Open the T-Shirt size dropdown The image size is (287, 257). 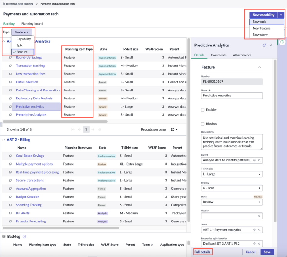(232, 174)
